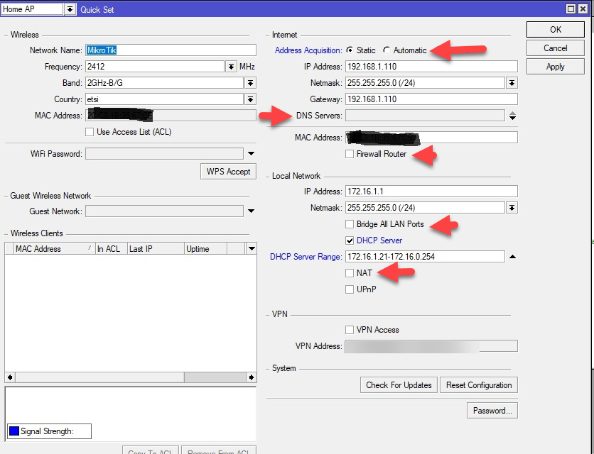This screenshot has width=594, height=454.
Task: Open the Password... dialog button
Action: tap(492, 411)
